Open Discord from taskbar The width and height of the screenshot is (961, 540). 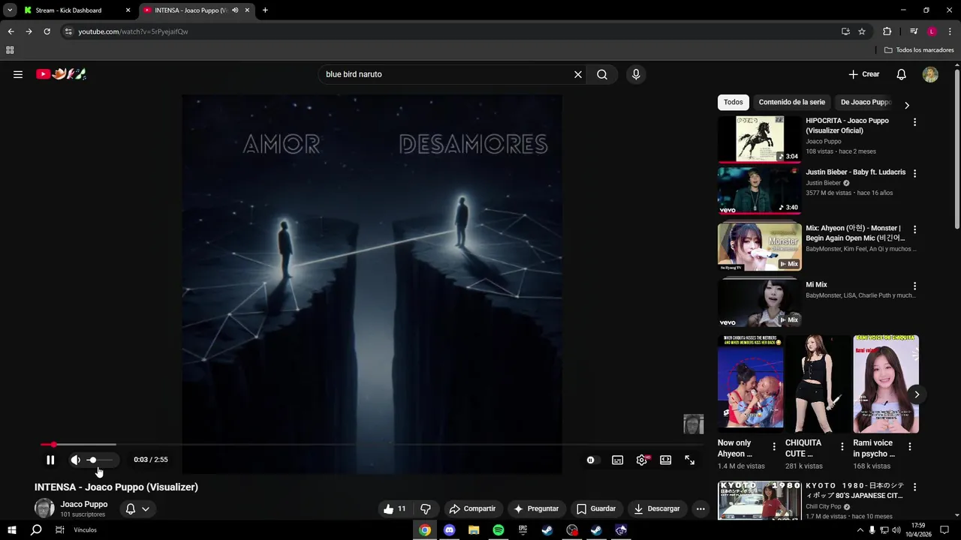pyautogui.click(x=450, y=529)
